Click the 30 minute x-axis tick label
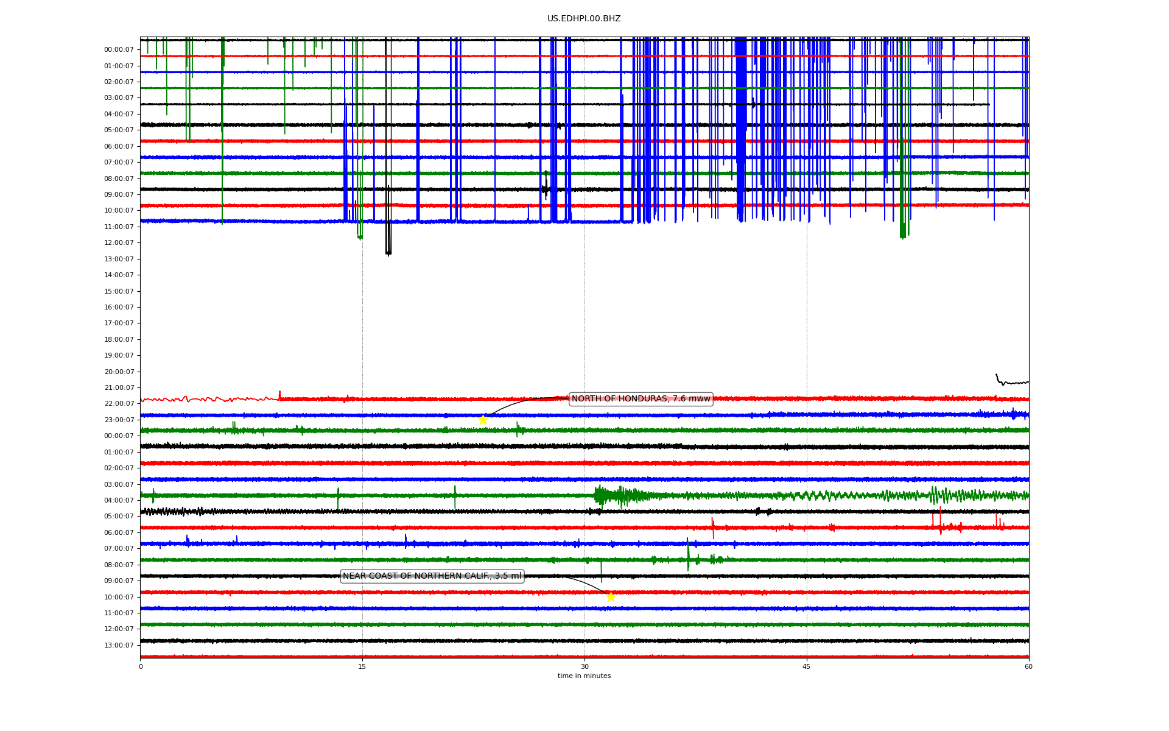Screen dimensions: 1169x731 [584, 666]
